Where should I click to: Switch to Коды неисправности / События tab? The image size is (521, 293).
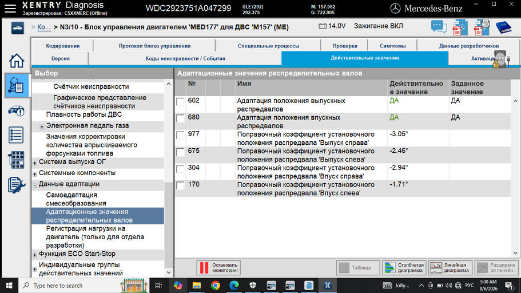(x=185, y=58)
